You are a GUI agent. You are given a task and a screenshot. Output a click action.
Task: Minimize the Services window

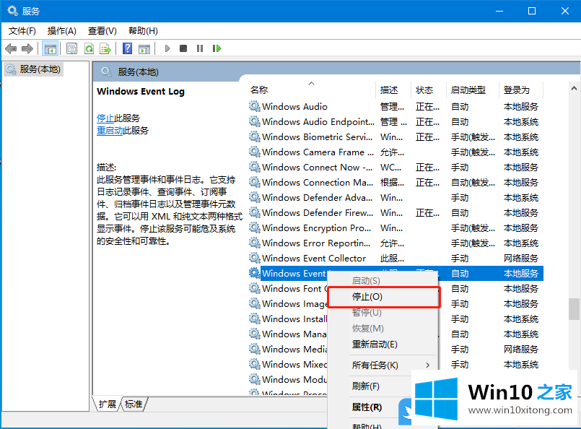pos(499,11)
